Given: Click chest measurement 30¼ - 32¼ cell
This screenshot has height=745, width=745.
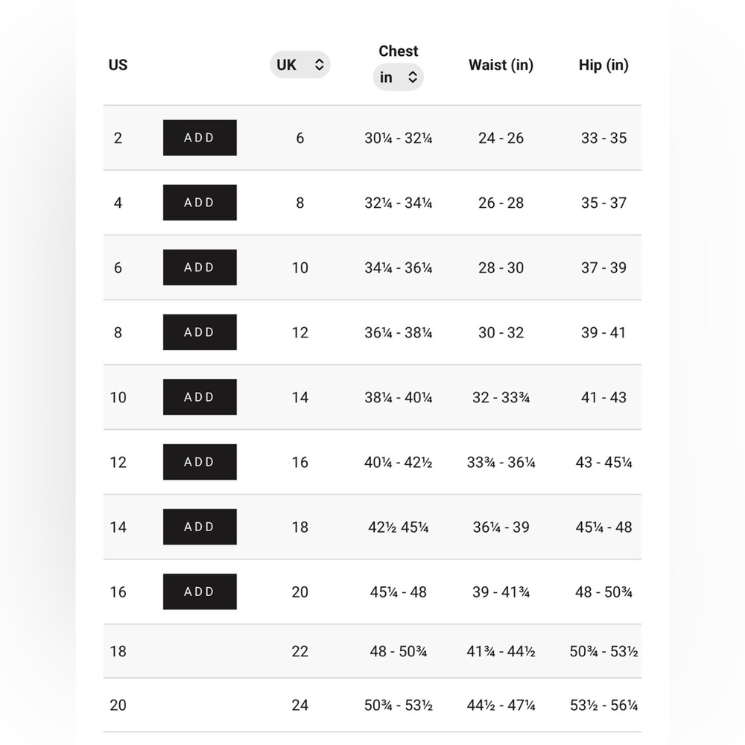Looking at the screenshot, I should 398,138.
